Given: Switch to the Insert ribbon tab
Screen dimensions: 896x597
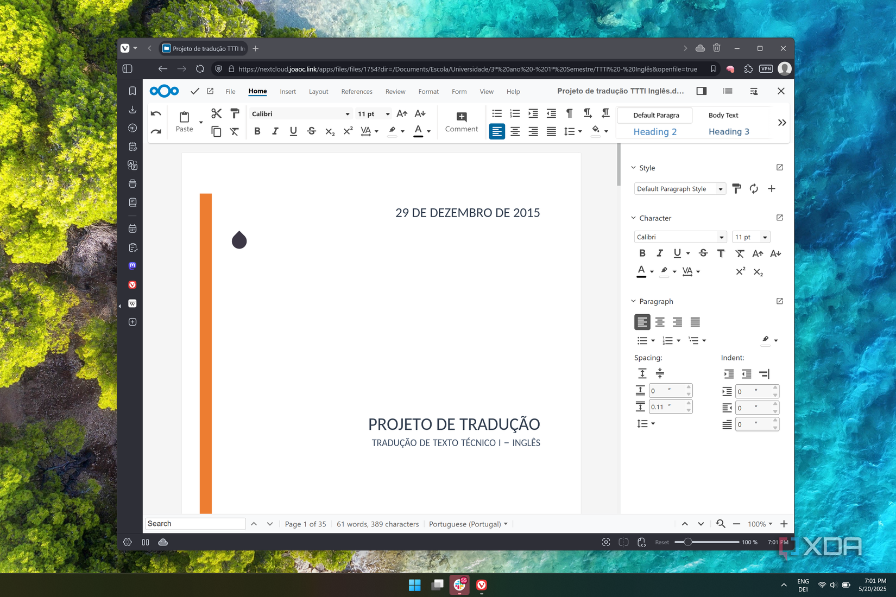Looking at the screenshot, I should tap(288, 91).
